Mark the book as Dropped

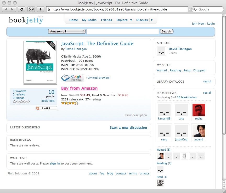pyautogui.click(x=199, y=70)
